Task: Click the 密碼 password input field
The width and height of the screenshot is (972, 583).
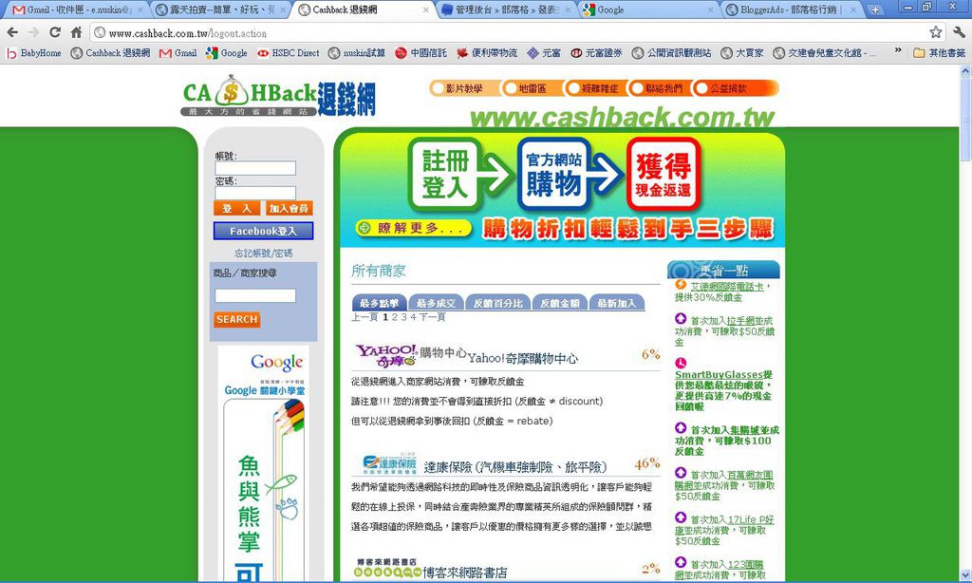Action: 255,193
